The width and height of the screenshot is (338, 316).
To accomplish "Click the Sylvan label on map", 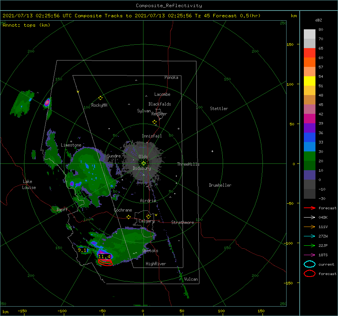I will [x=144, y=111].
